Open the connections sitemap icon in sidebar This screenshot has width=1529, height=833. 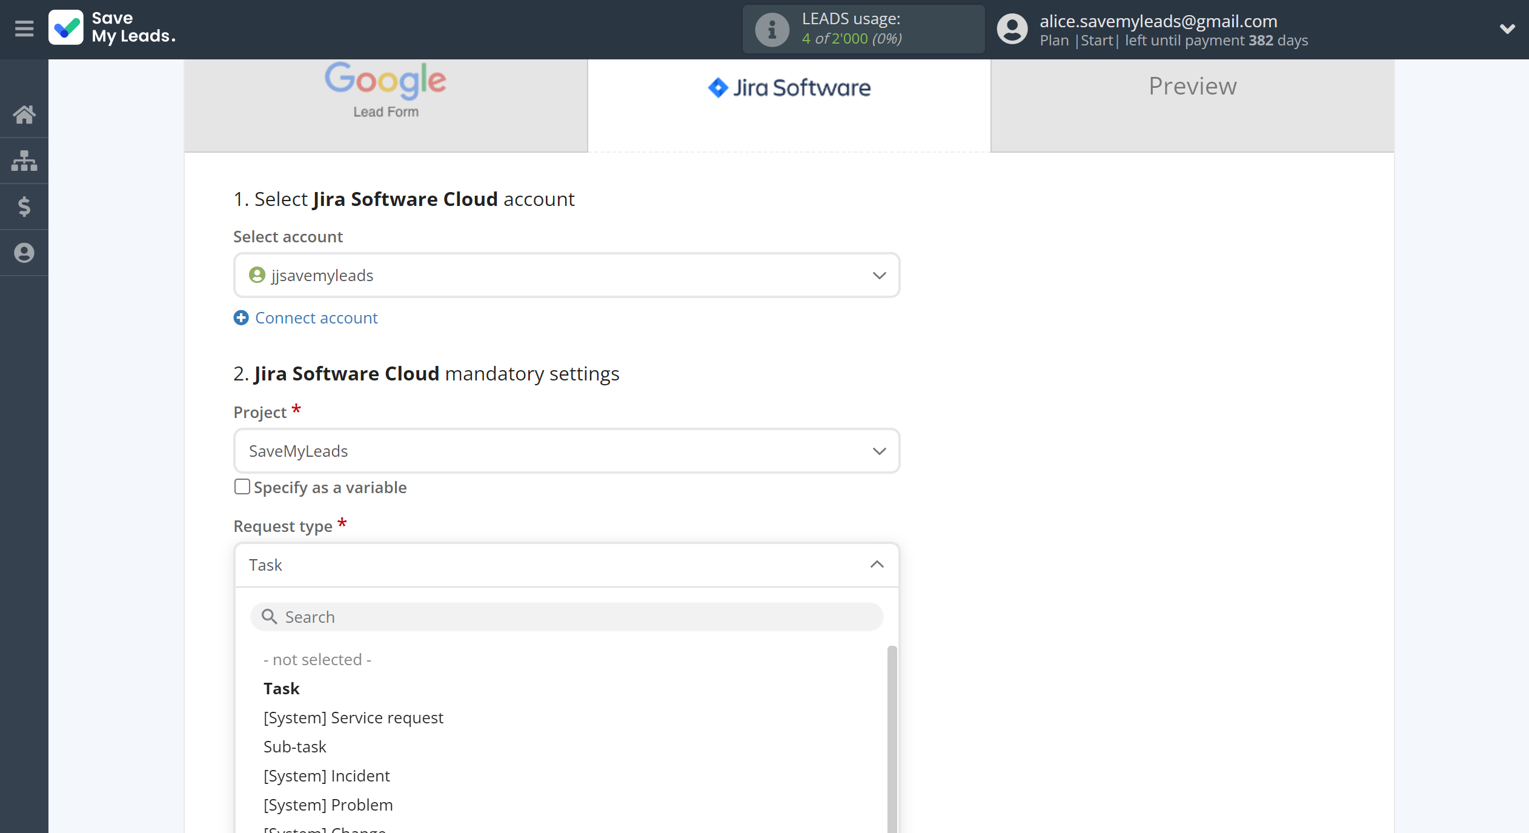point(24,161)
